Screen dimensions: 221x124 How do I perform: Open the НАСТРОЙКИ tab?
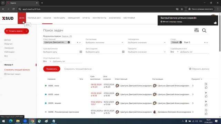(129, 18)
